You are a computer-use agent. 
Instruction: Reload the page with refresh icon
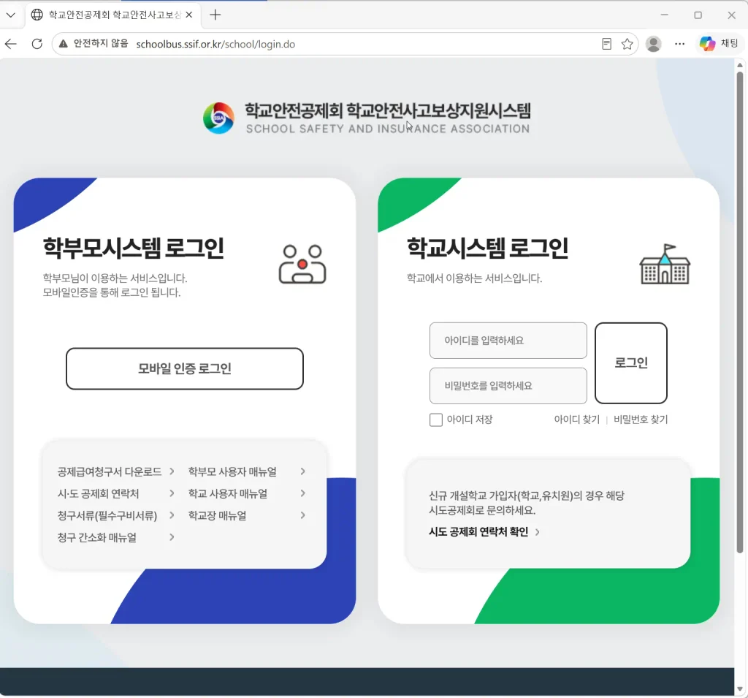point(37,44)
